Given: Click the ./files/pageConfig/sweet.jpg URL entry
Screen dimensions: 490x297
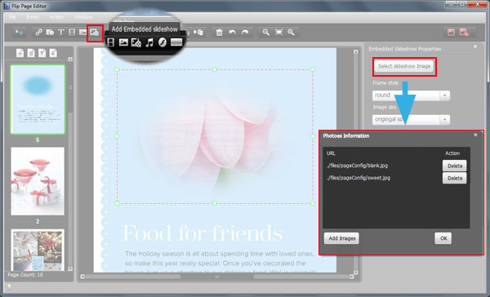Looking at the screenshot, I should coord(359,178).
